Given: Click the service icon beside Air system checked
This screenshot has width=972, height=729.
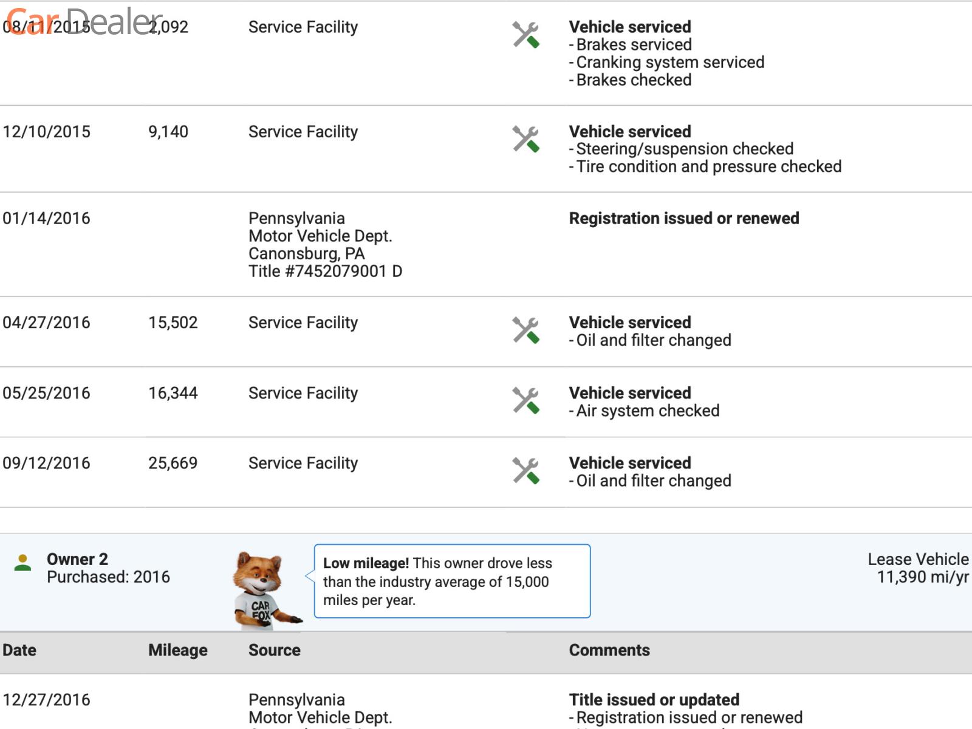Looking at the screenshot, I should coord(525,401).
